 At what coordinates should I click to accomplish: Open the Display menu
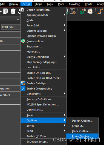point(14,4)
